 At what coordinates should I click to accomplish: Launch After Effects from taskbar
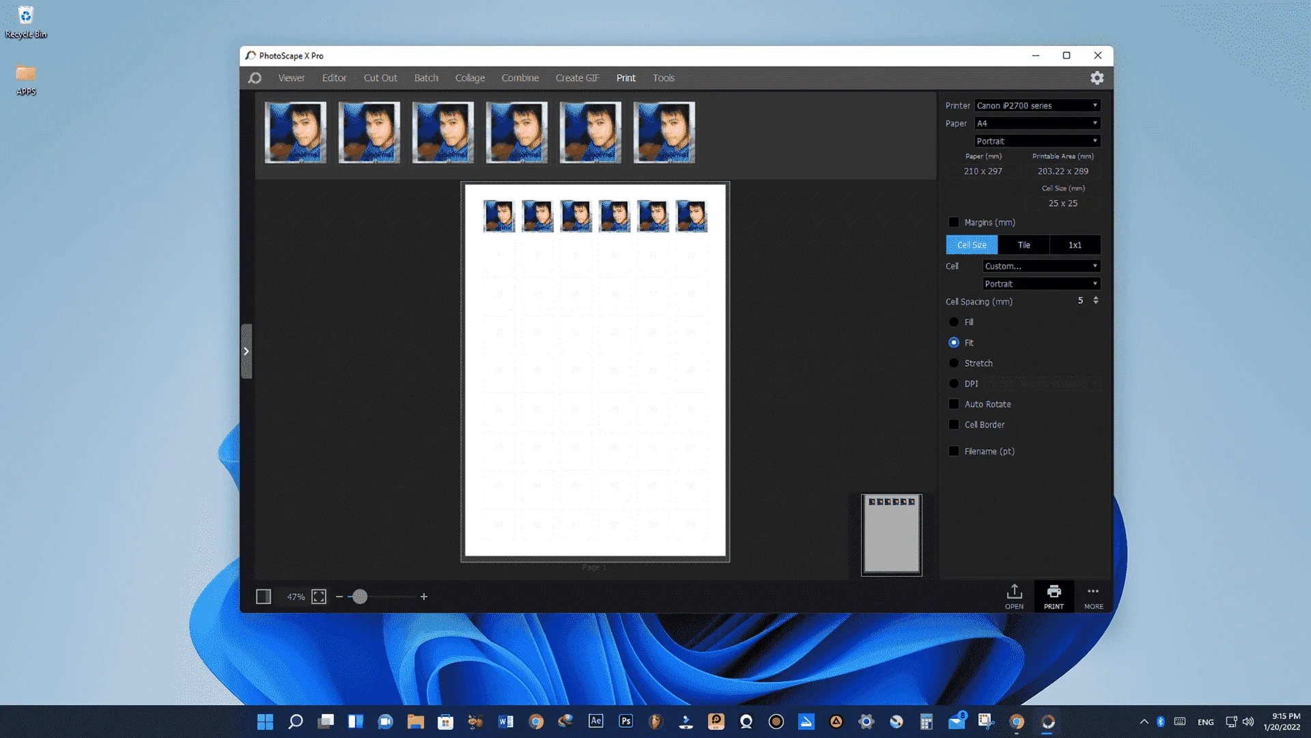[x=596, y=722]
